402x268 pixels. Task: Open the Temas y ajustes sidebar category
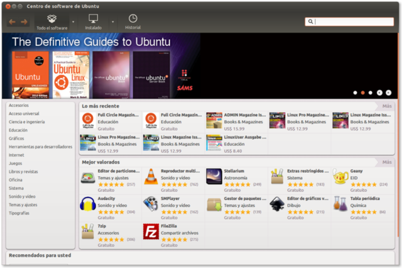[23, 204]
